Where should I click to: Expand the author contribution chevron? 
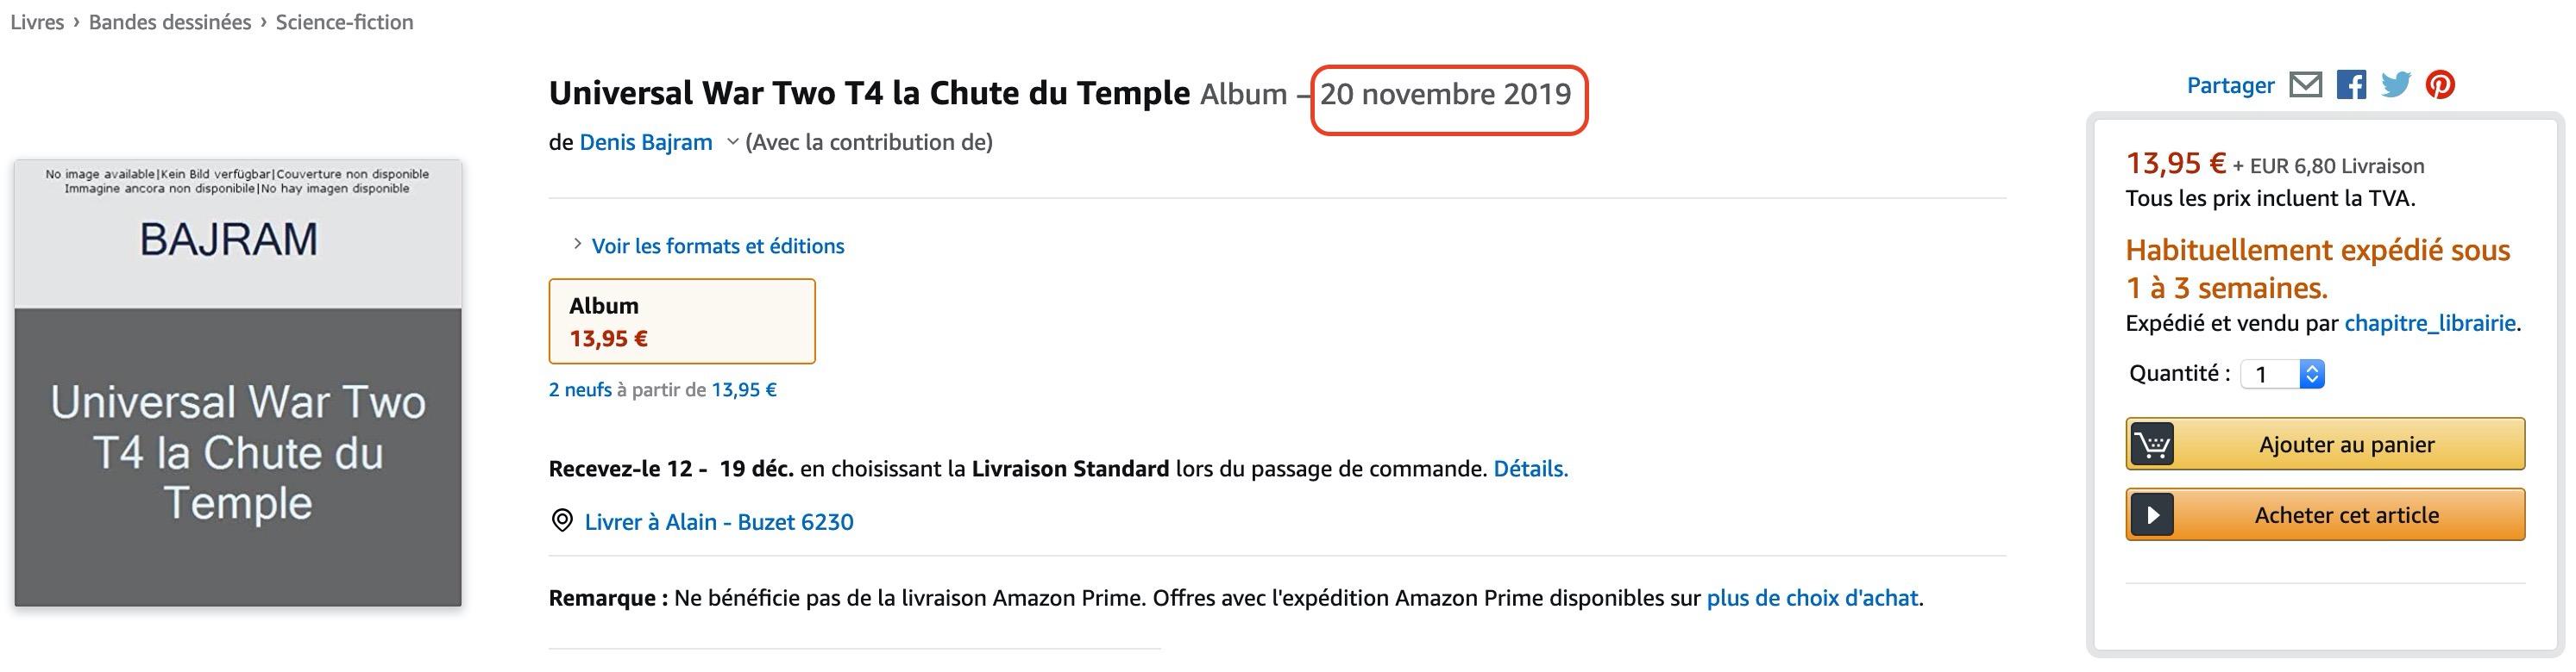pos(732,142)
